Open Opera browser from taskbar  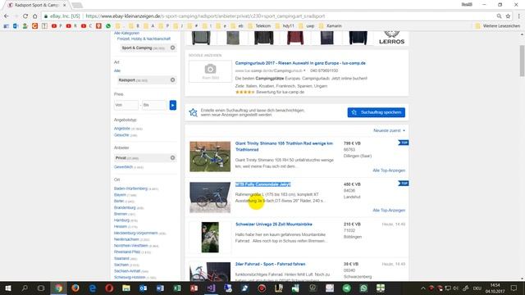(109, 288)
